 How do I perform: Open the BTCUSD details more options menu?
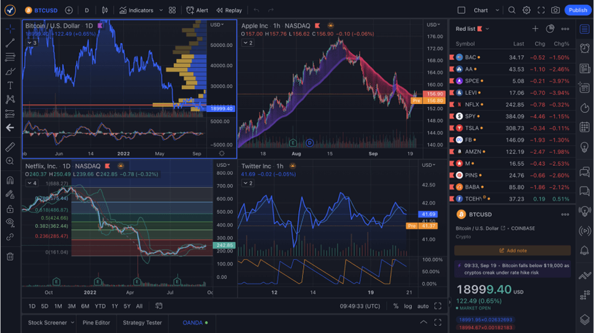click(565, 214)
